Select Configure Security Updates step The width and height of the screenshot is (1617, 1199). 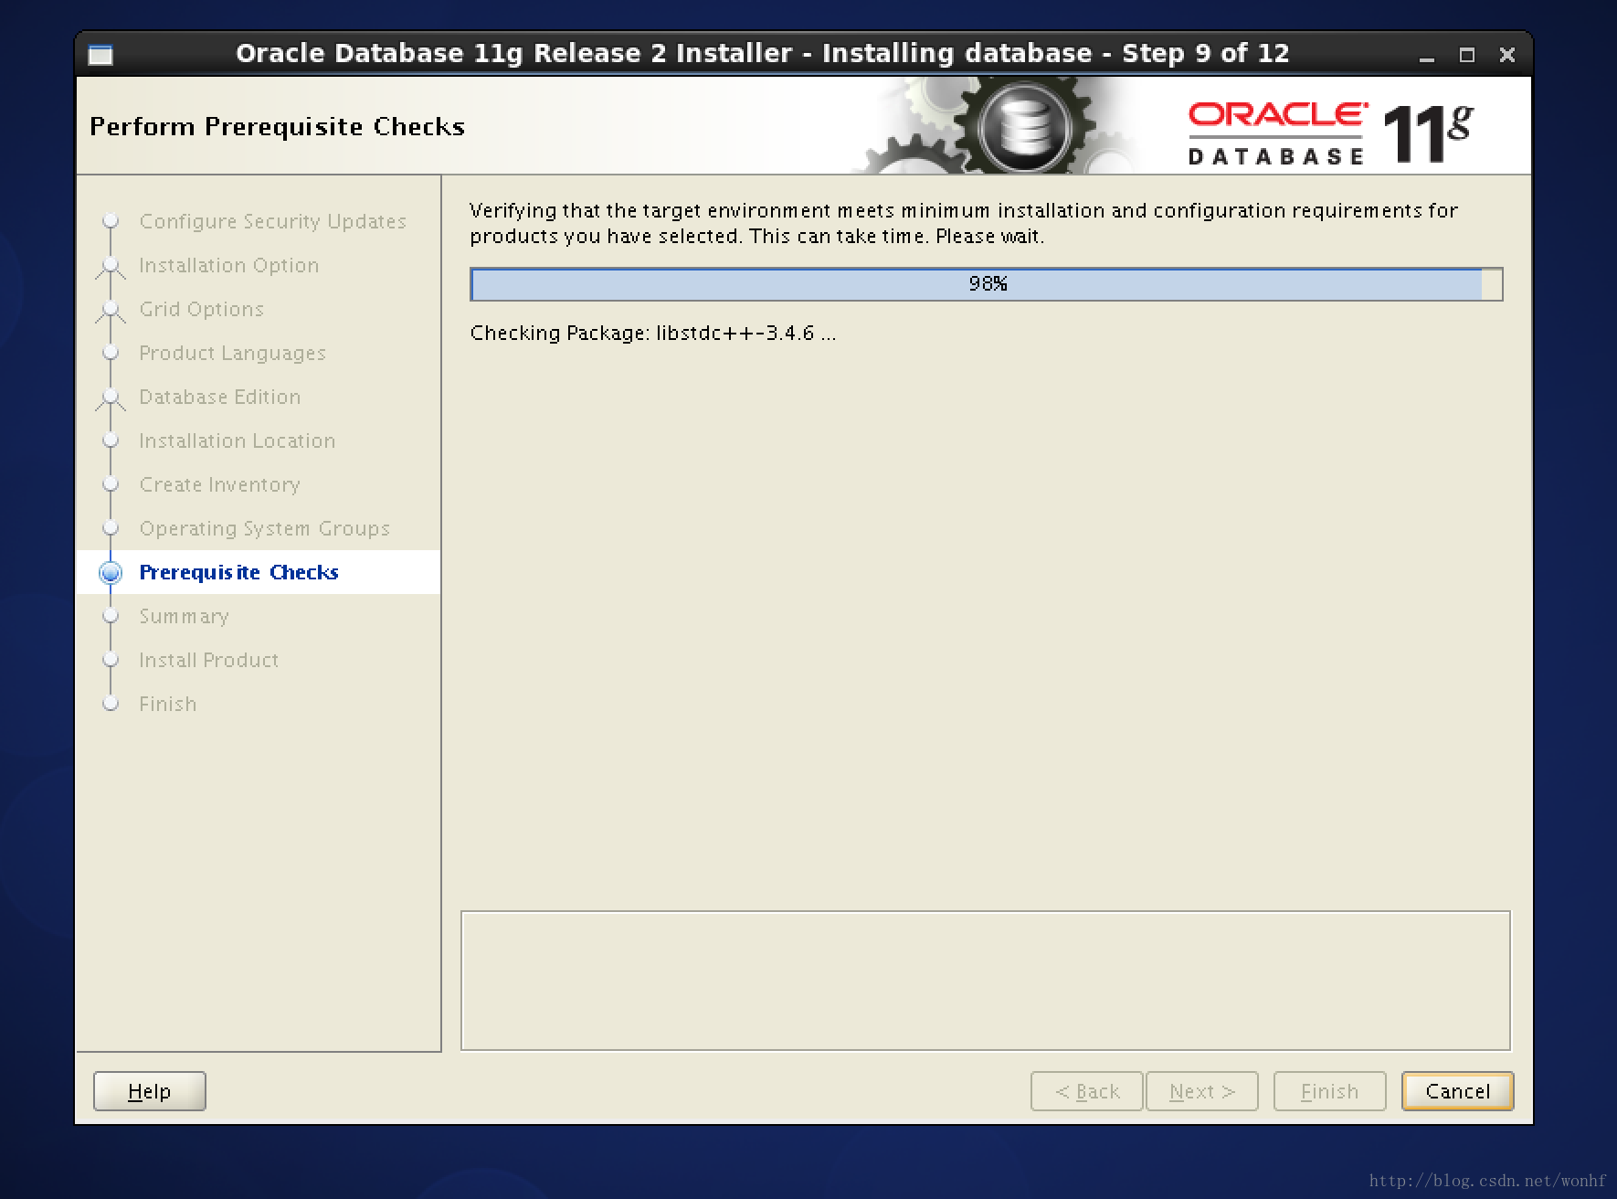pos(272,221)
